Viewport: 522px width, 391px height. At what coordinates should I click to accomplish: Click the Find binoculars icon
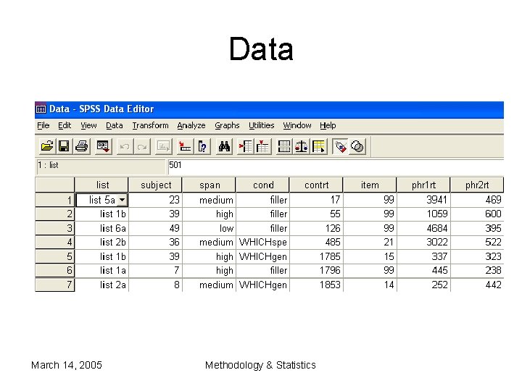224,146
